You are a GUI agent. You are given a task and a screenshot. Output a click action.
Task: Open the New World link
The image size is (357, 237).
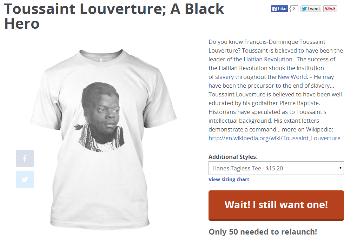pos(292,77)
